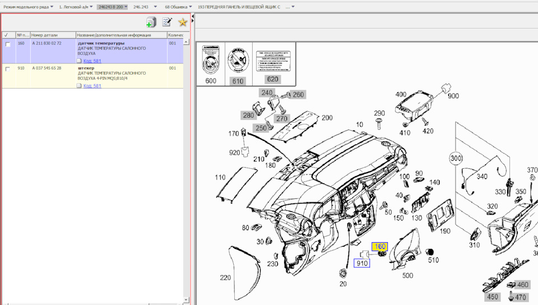Expand the '68 Обшивка' group dropdown
538x305 pixels.
coord(178,7)
